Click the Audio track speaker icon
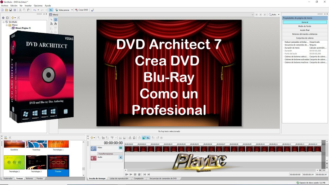The image size is (329, 185). (94, 158)
